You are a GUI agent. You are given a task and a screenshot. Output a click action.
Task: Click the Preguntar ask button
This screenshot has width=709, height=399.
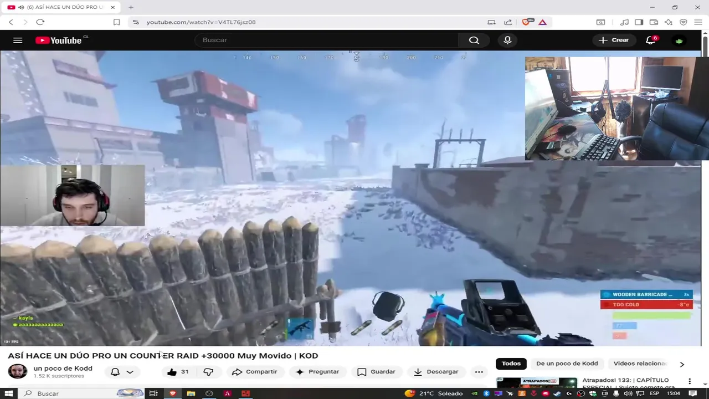point(317,372)
